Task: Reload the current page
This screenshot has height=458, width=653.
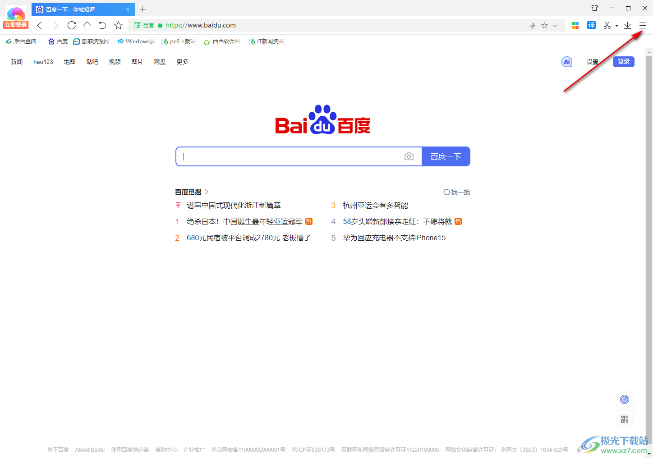Action: click(x=72, y=25)
